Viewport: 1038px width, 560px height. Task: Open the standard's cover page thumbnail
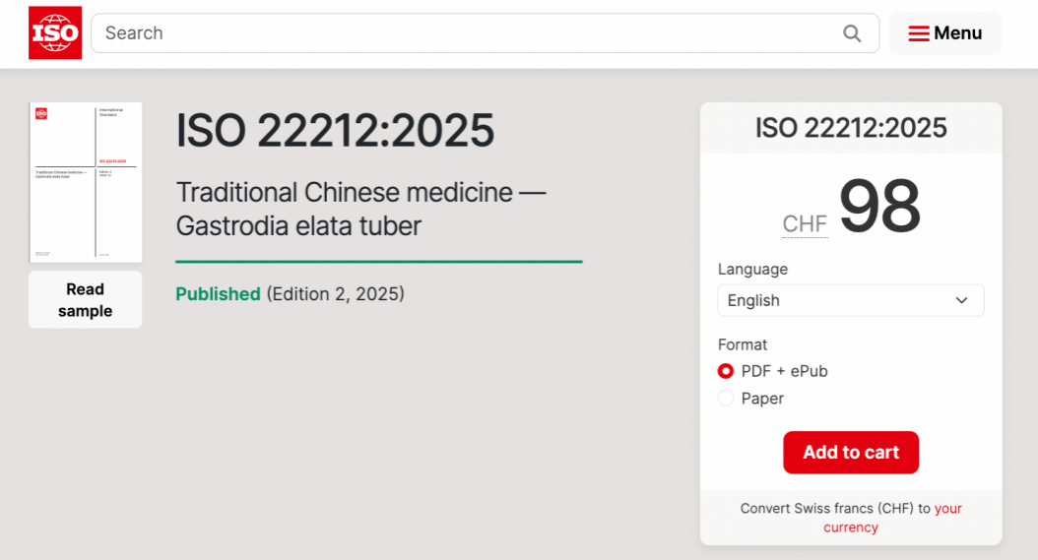coord(85,182)
